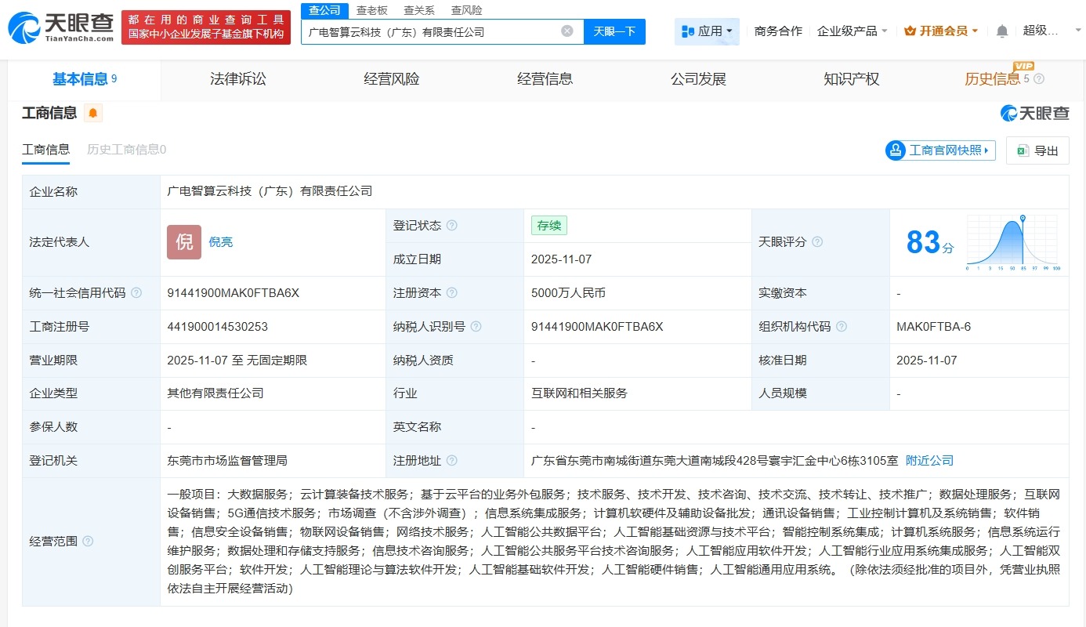Image resolution: width=1086 pixels, height=627 pixels.
Task: Click the green 导出 export icon
Action: (x=1023, y=150)
